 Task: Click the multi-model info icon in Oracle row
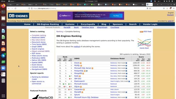(x=126, y=63)
